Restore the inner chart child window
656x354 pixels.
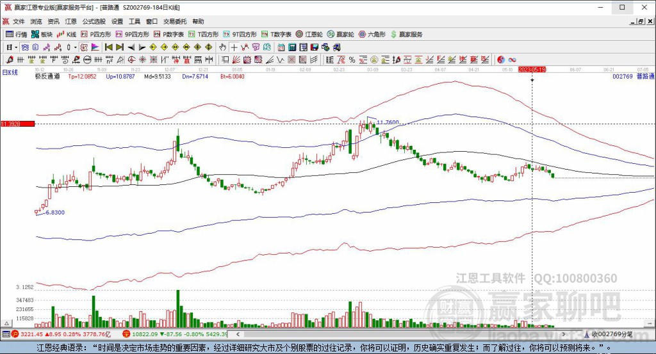[x=641, y=21]
